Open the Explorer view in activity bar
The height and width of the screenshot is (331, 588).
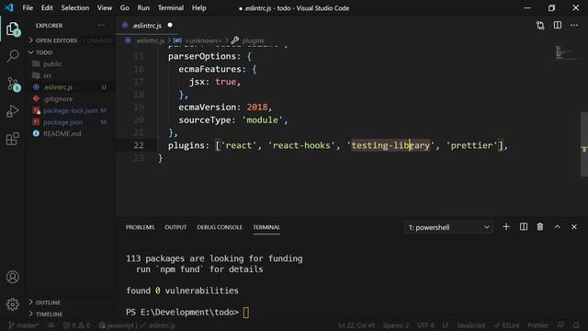pyautogui.click(x=12, y=29)
